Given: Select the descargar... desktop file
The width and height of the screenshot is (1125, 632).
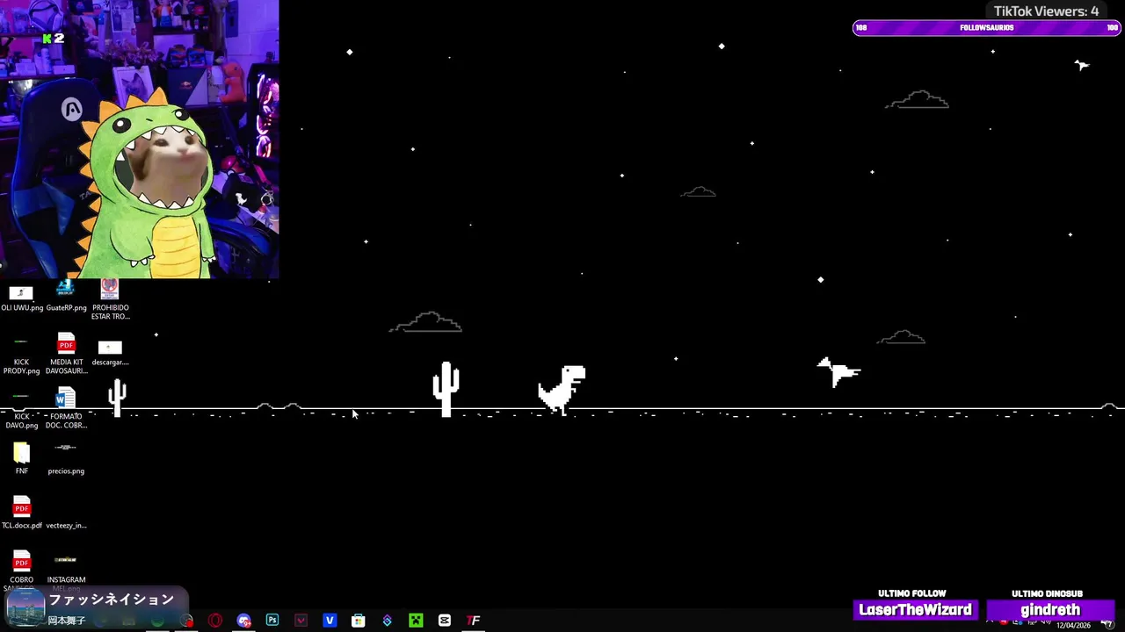Looking at the screenshot, I should pyautogui.click(x=110, y=353).
